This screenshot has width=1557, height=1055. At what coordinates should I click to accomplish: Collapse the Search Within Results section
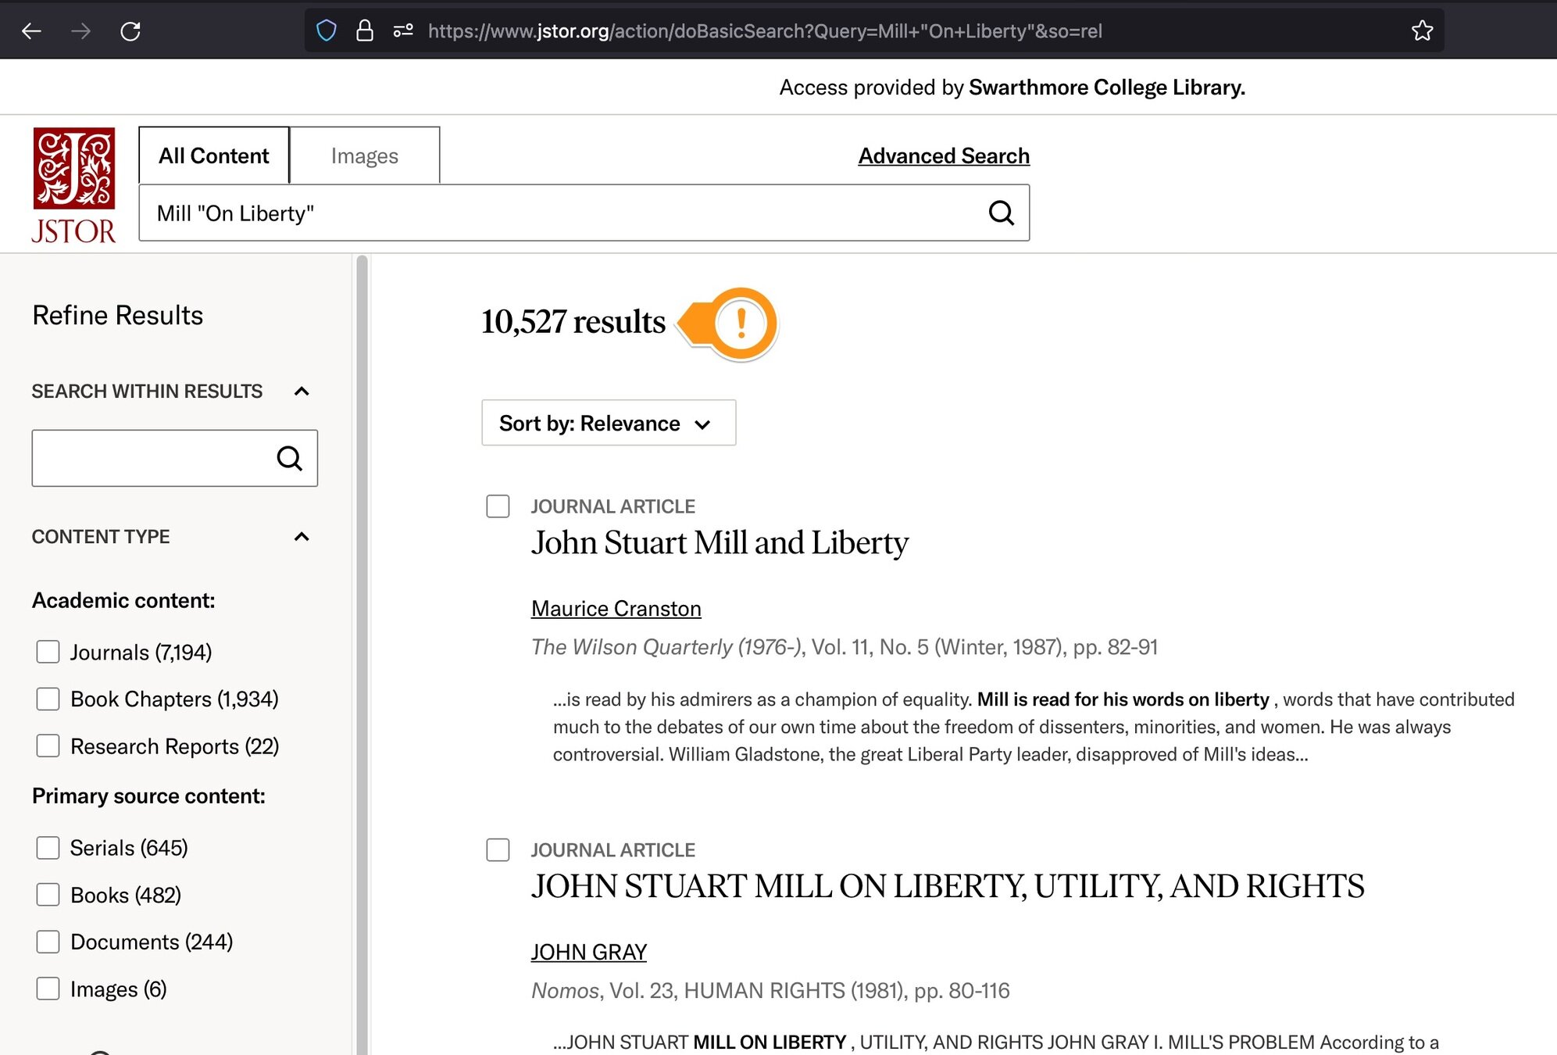click(302, 391)
